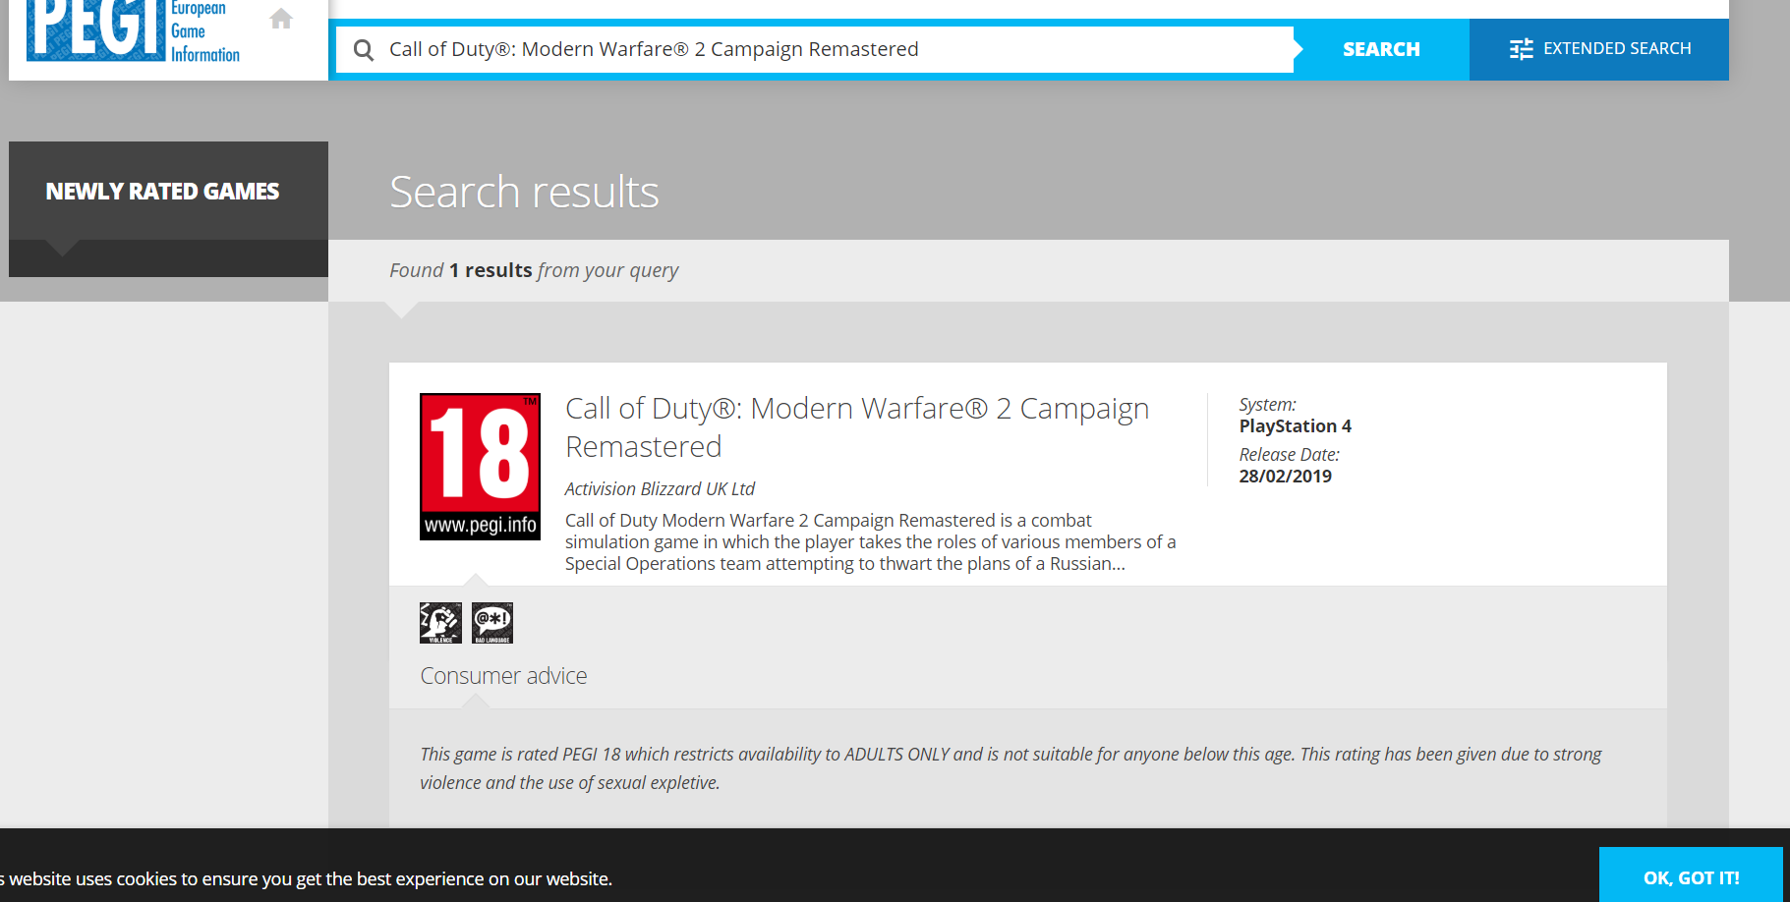Click the Bad Language descriptor icon
Screen dimensions: 1790x902
point(492,623)
